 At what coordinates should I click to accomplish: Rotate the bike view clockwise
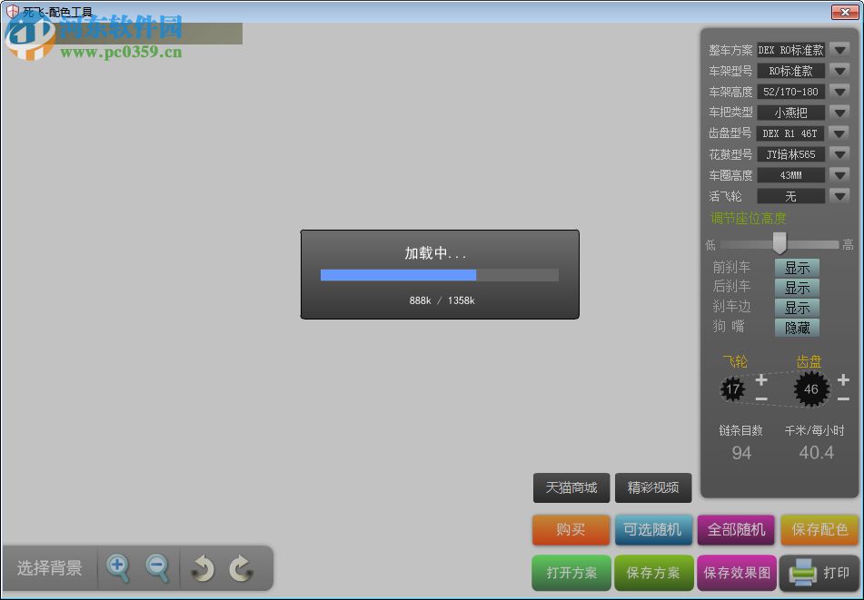pos(241,568)
